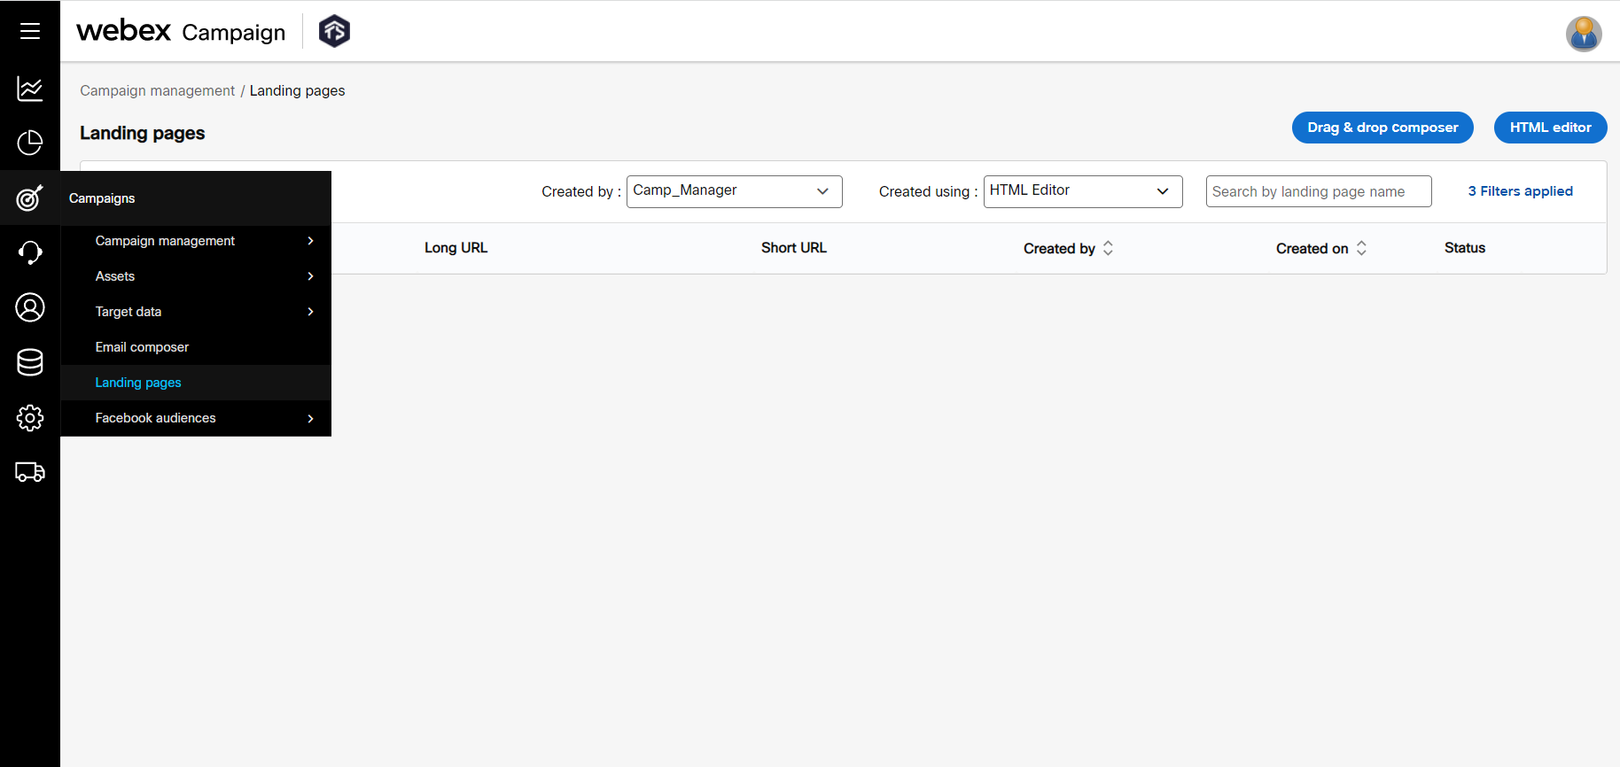
Task: Open the settings gear icon
Action: click(30, 417)
